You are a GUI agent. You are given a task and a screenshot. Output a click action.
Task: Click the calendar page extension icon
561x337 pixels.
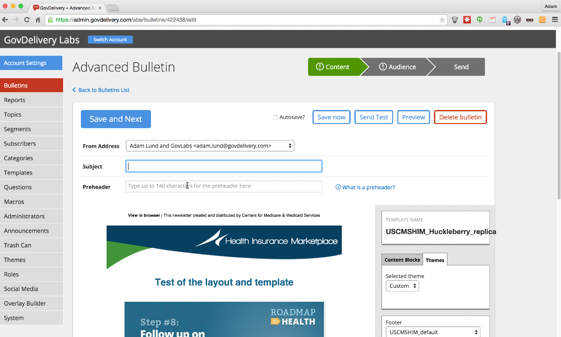[x=492, y=20]
